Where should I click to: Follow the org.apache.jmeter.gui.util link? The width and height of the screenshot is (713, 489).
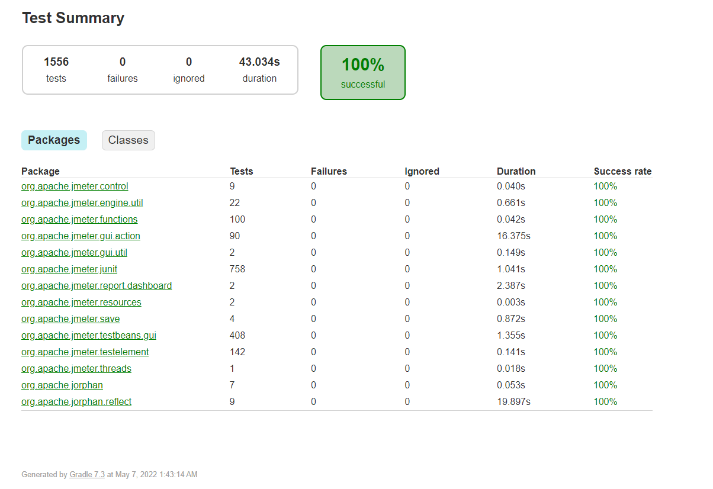[x=74, y=253]
